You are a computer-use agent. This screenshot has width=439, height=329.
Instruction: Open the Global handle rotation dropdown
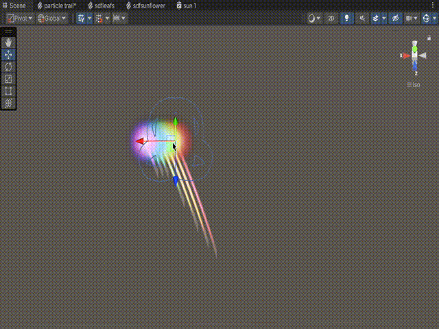click(52, 19)
